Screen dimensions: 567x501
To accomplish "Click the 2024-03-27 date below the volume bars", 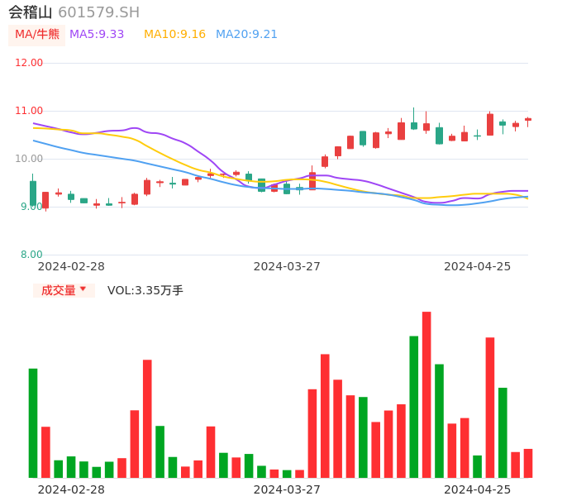I will click(x=287, y=489).
